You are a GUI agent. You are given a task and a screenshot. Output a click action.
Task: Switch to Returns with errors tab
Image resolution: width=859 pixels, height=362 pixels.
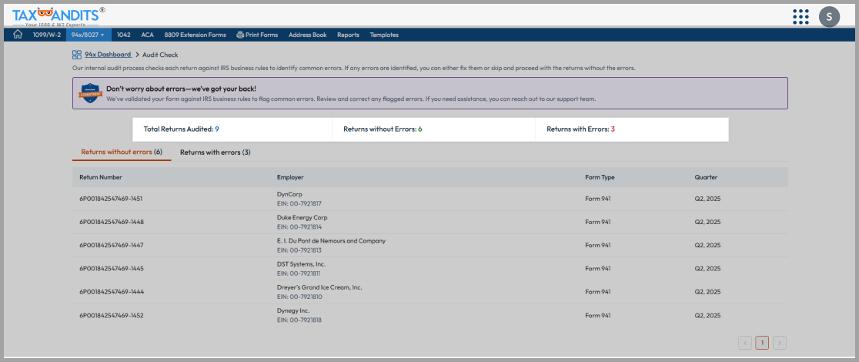coord(215,153)
